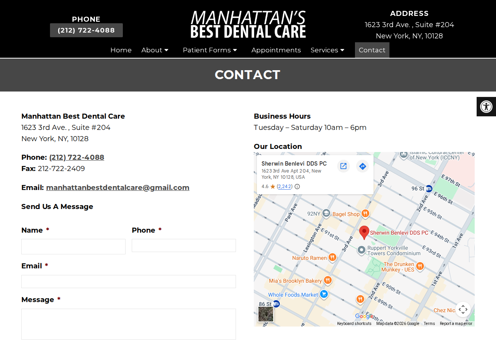Open map Keyboard shortcuts
The image size is (496, 349).
354,323
